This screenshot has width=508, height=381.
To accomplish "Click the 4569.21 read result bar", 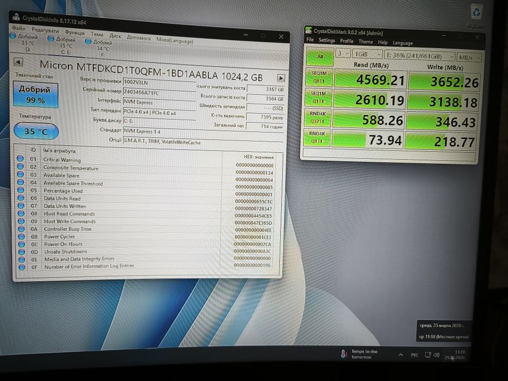I will point(370,79).
